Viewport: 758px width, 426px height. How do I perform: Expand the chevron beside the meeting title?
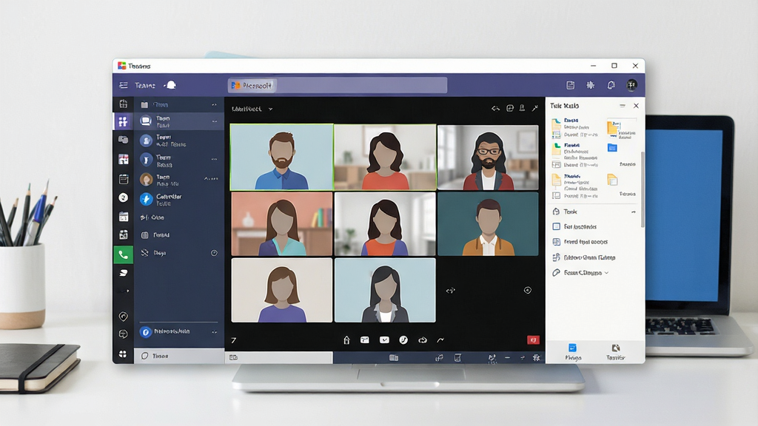point(270,109)
